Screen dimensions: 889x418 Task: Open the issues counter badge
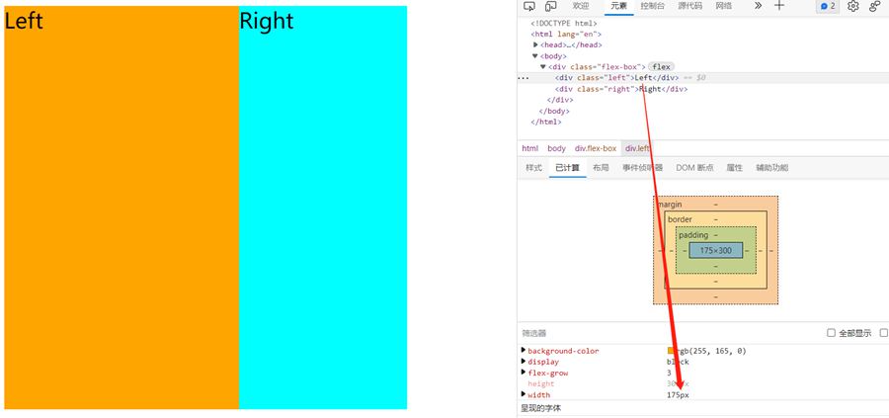pos(827,6)
